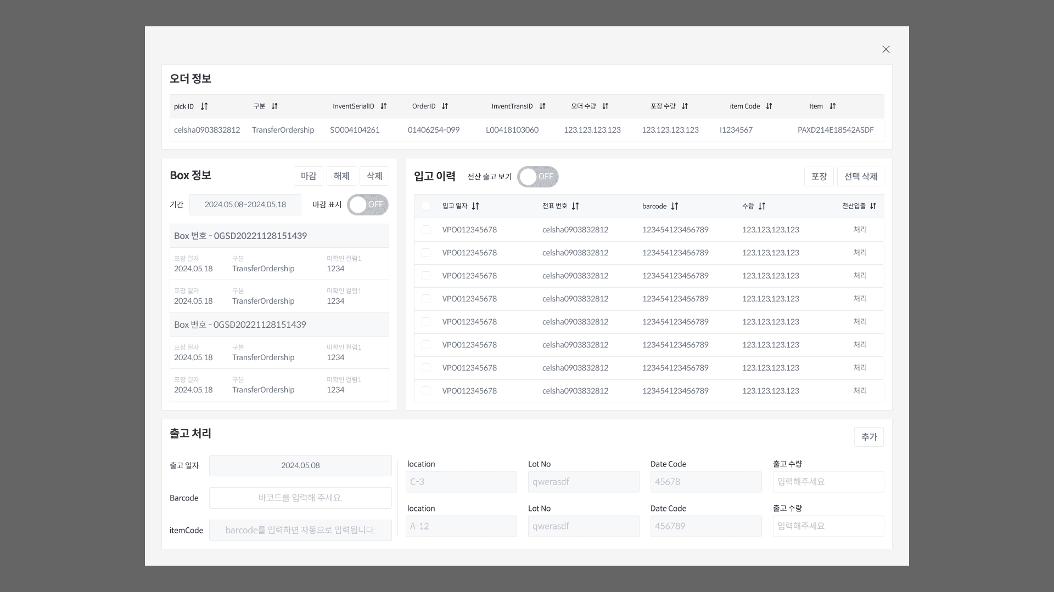Click 처리 on the first 입고 이력 row

(860, 230)
